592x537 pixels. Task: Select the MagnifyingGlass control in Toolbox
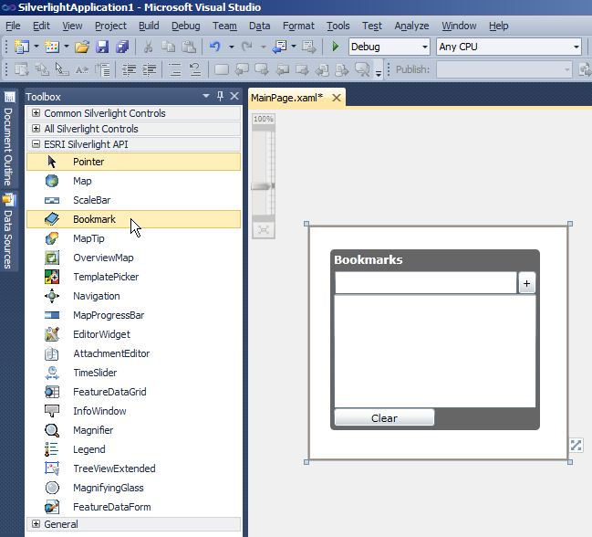tap(134, 488)
